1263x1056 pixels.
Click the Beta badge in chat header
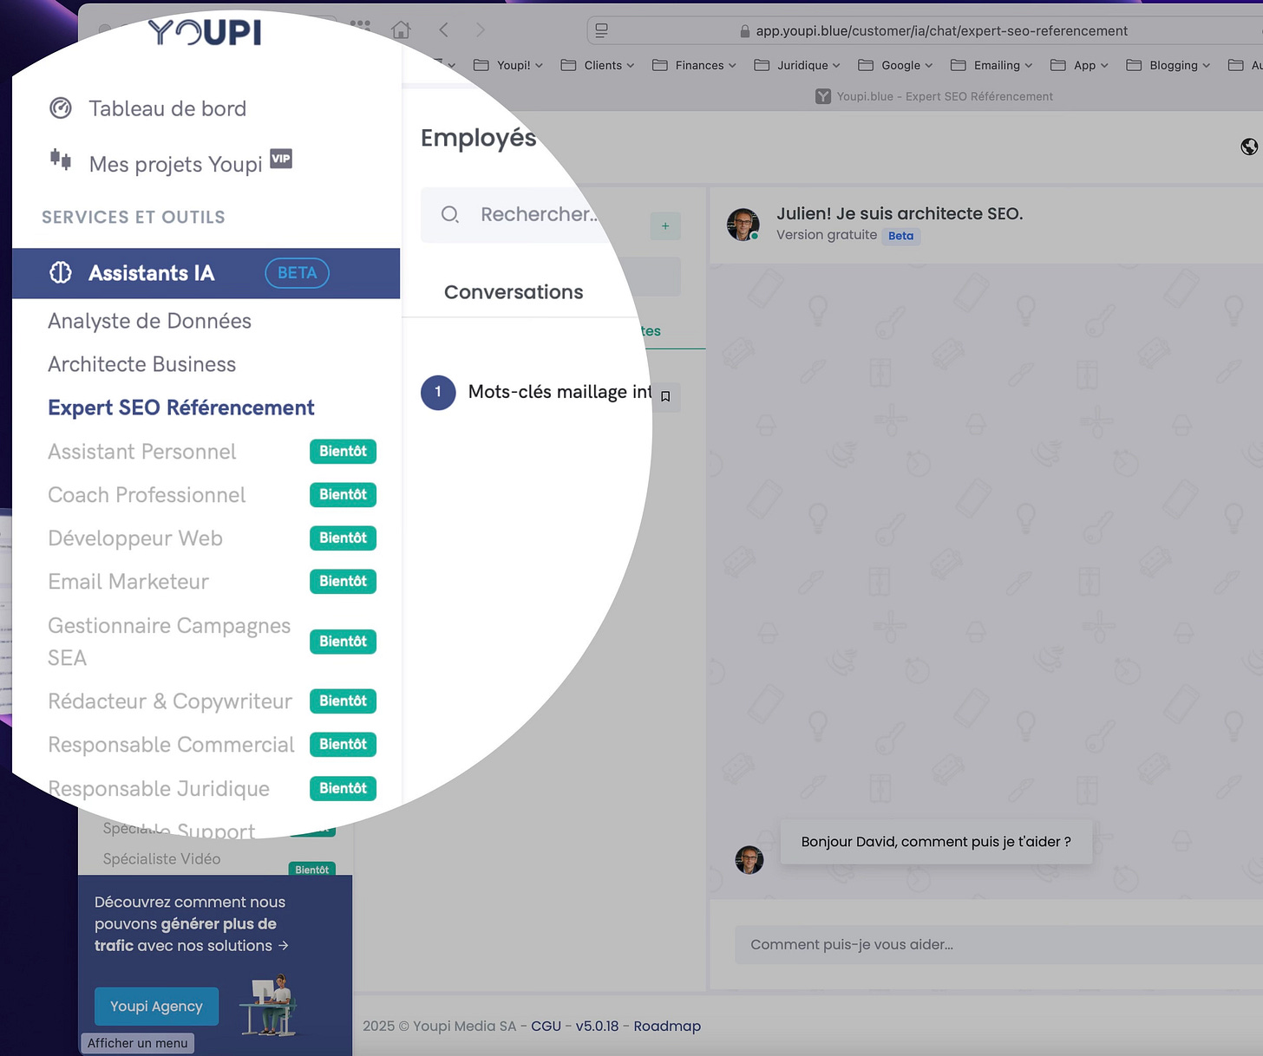pyautogui.click(x=900, y=236)
